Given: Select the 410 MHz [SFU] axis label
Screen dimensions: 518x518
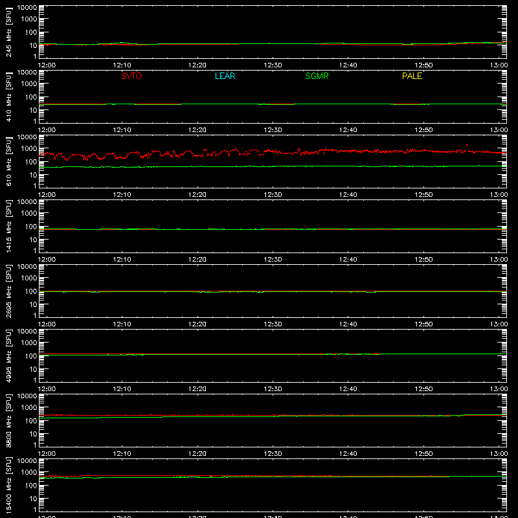Looking at the screenshot, I should click(x=9, y=96).
